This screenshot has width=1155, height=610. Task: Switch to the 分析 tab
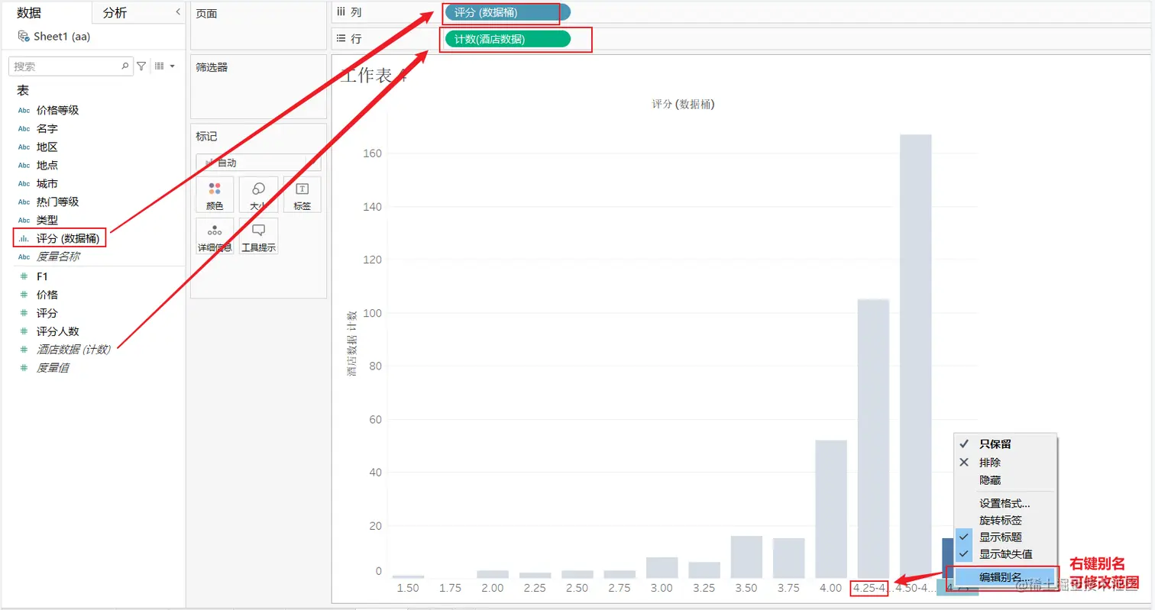pos(115,12)
